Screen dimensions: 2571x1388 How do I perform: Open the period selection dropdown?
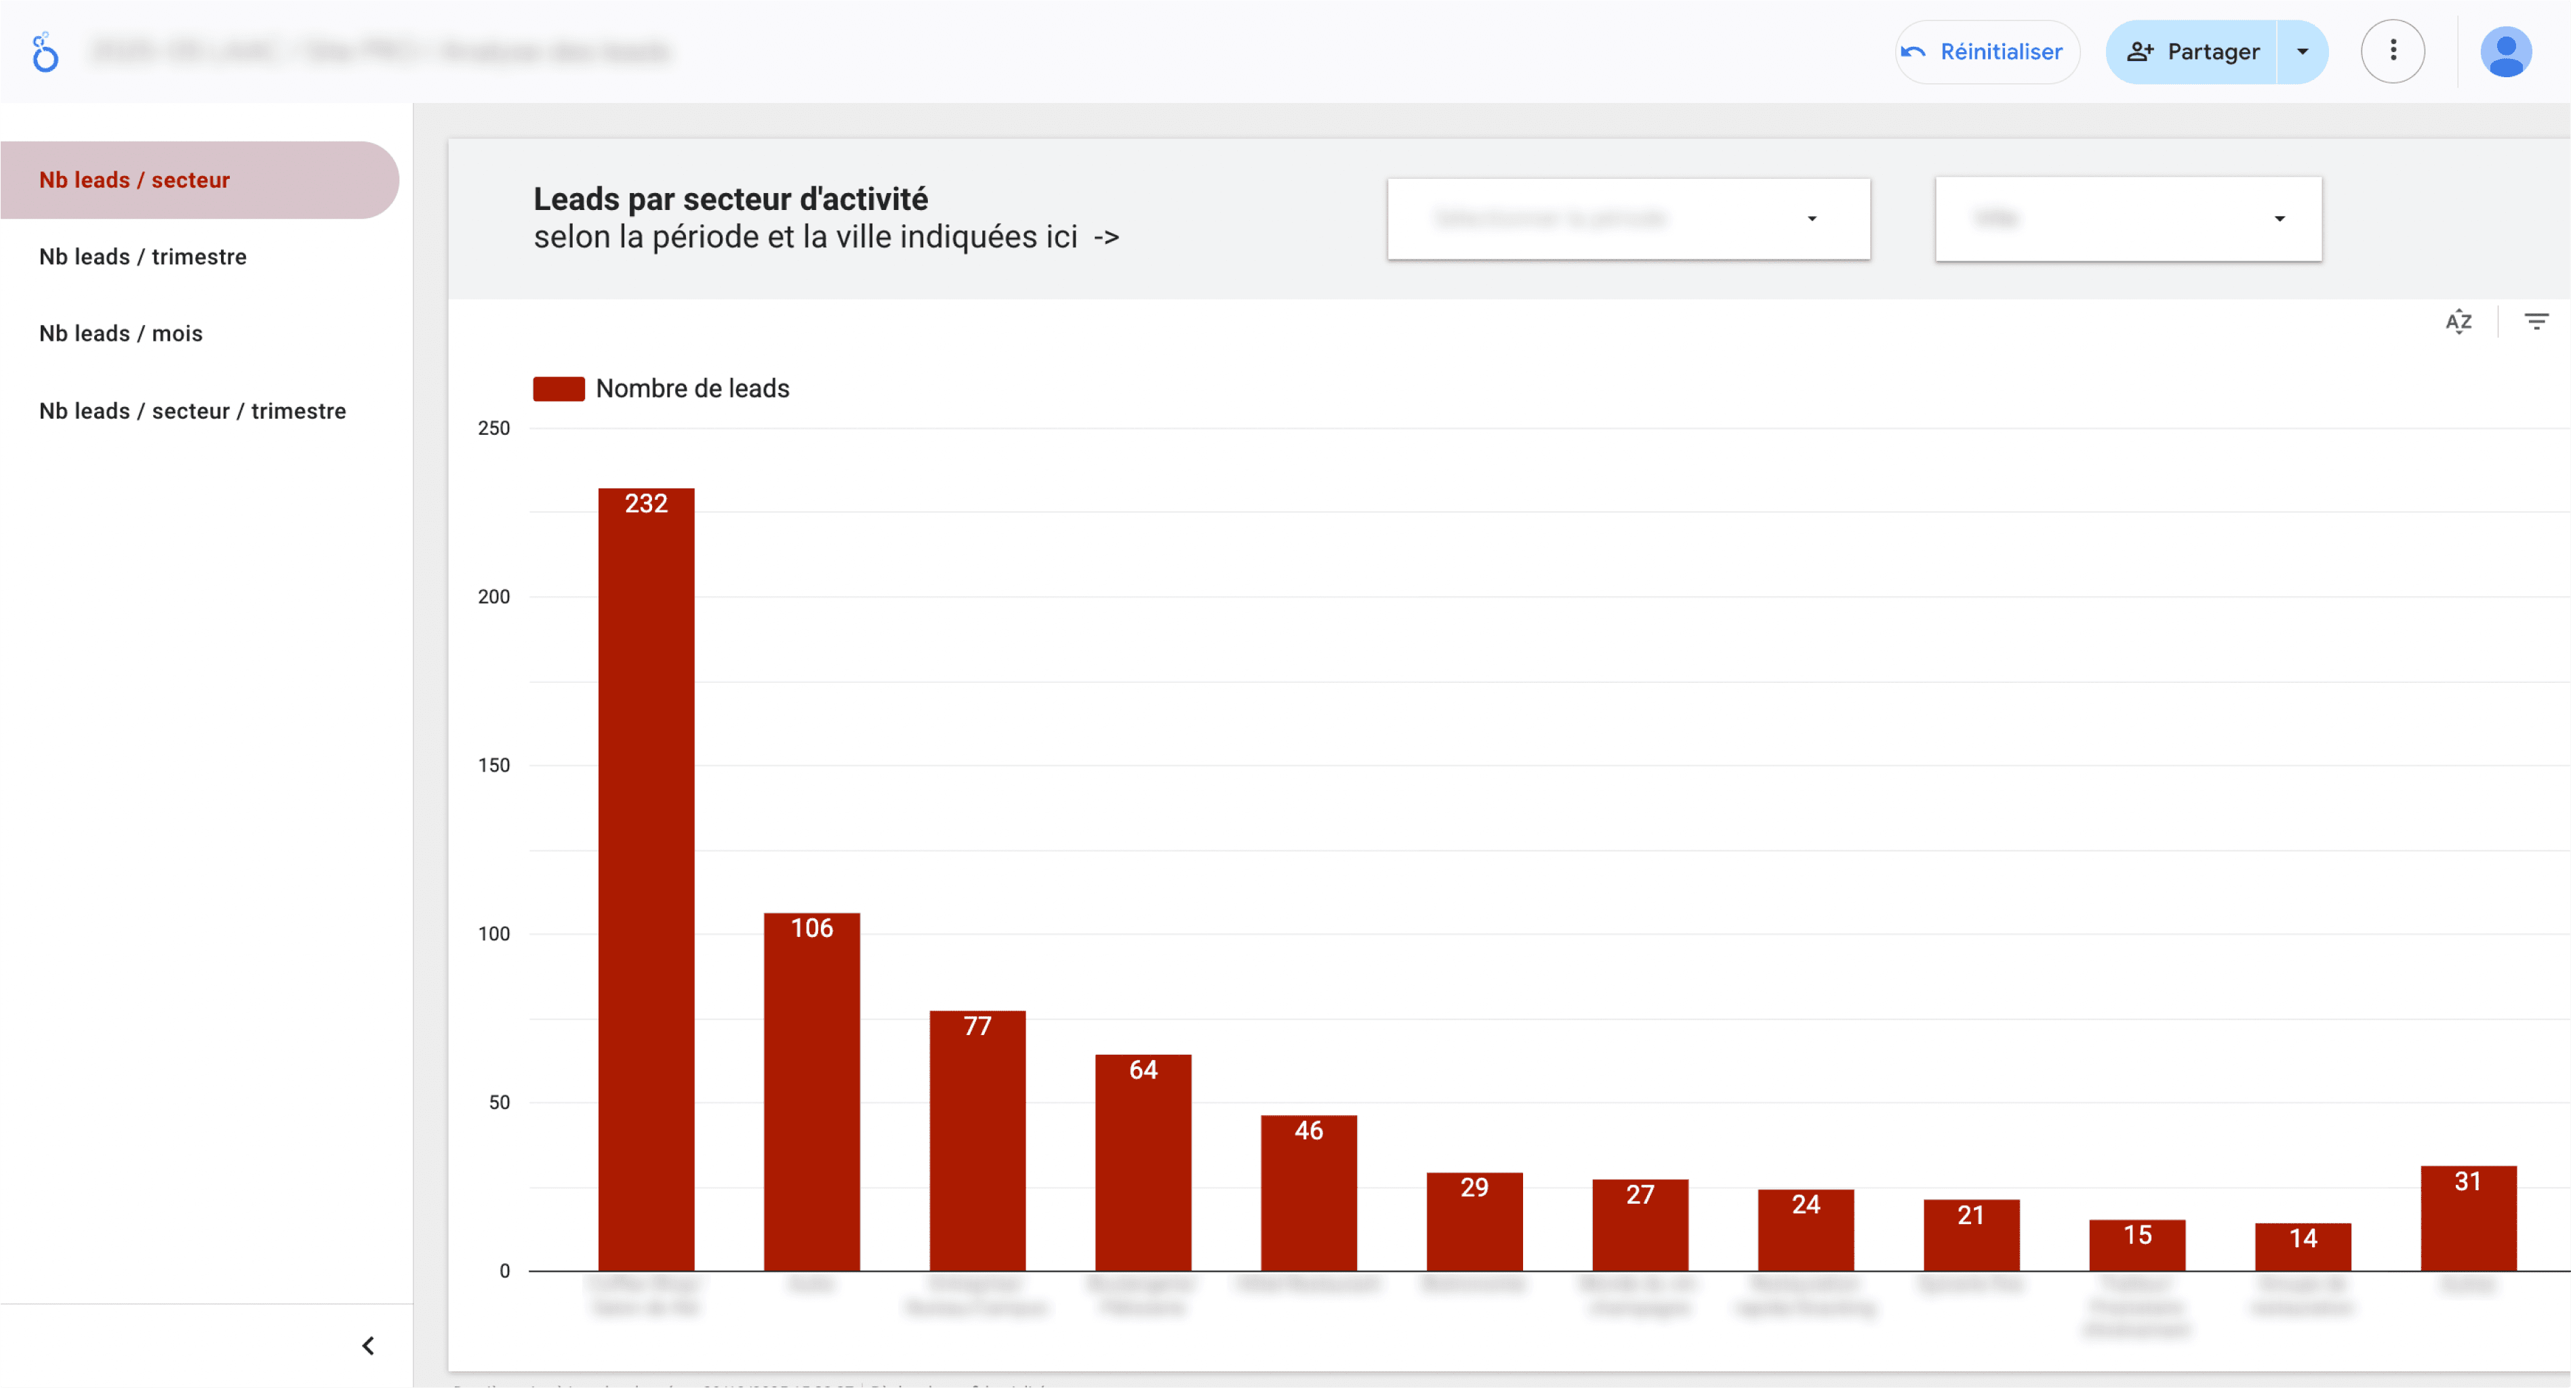click(1628, 218)
